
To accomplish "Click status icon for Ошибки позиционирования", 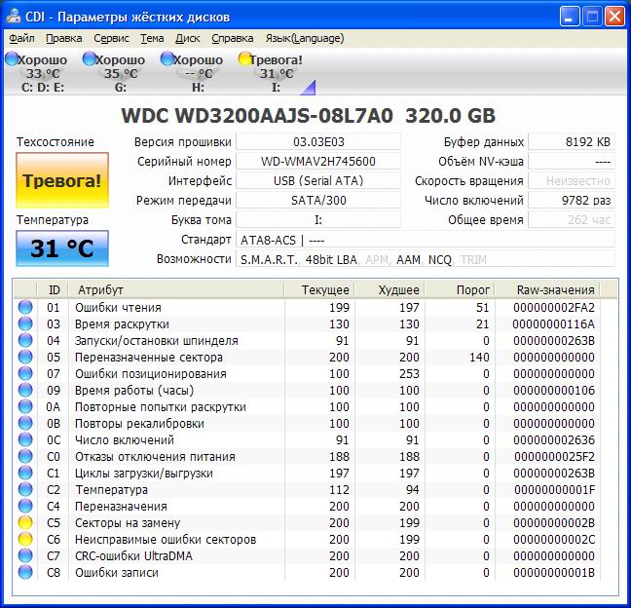I will [x=25, y=373].
